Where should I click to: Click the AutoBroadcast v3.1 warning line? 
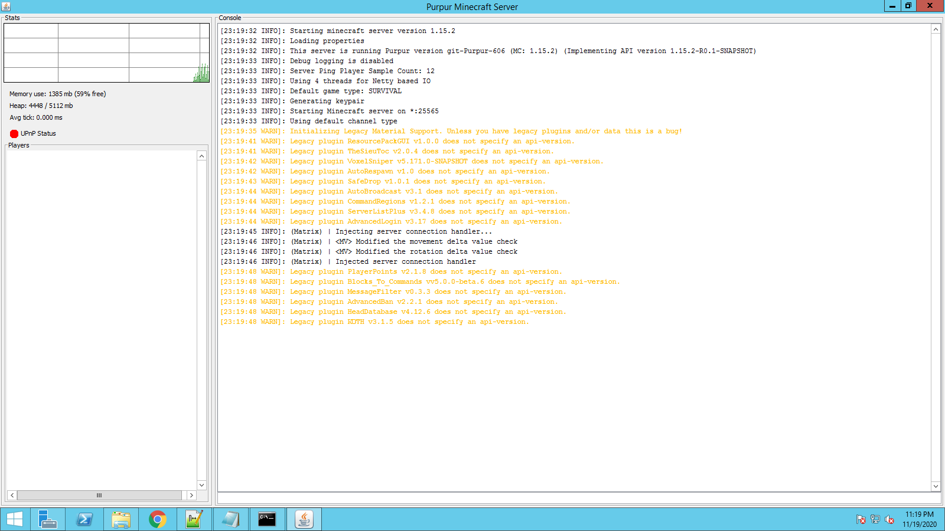tap(389, 191)
